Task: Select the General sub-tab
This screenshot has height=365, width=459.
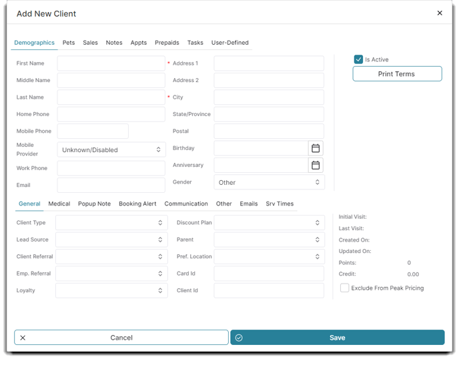Action: click(x=29, y=204)
